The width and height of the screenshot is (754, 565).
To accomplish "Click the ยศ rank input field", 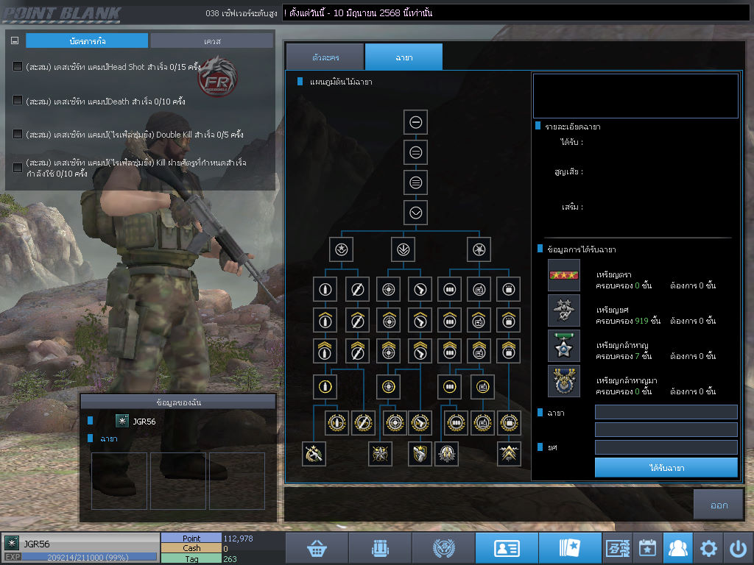I will [666, 447].
